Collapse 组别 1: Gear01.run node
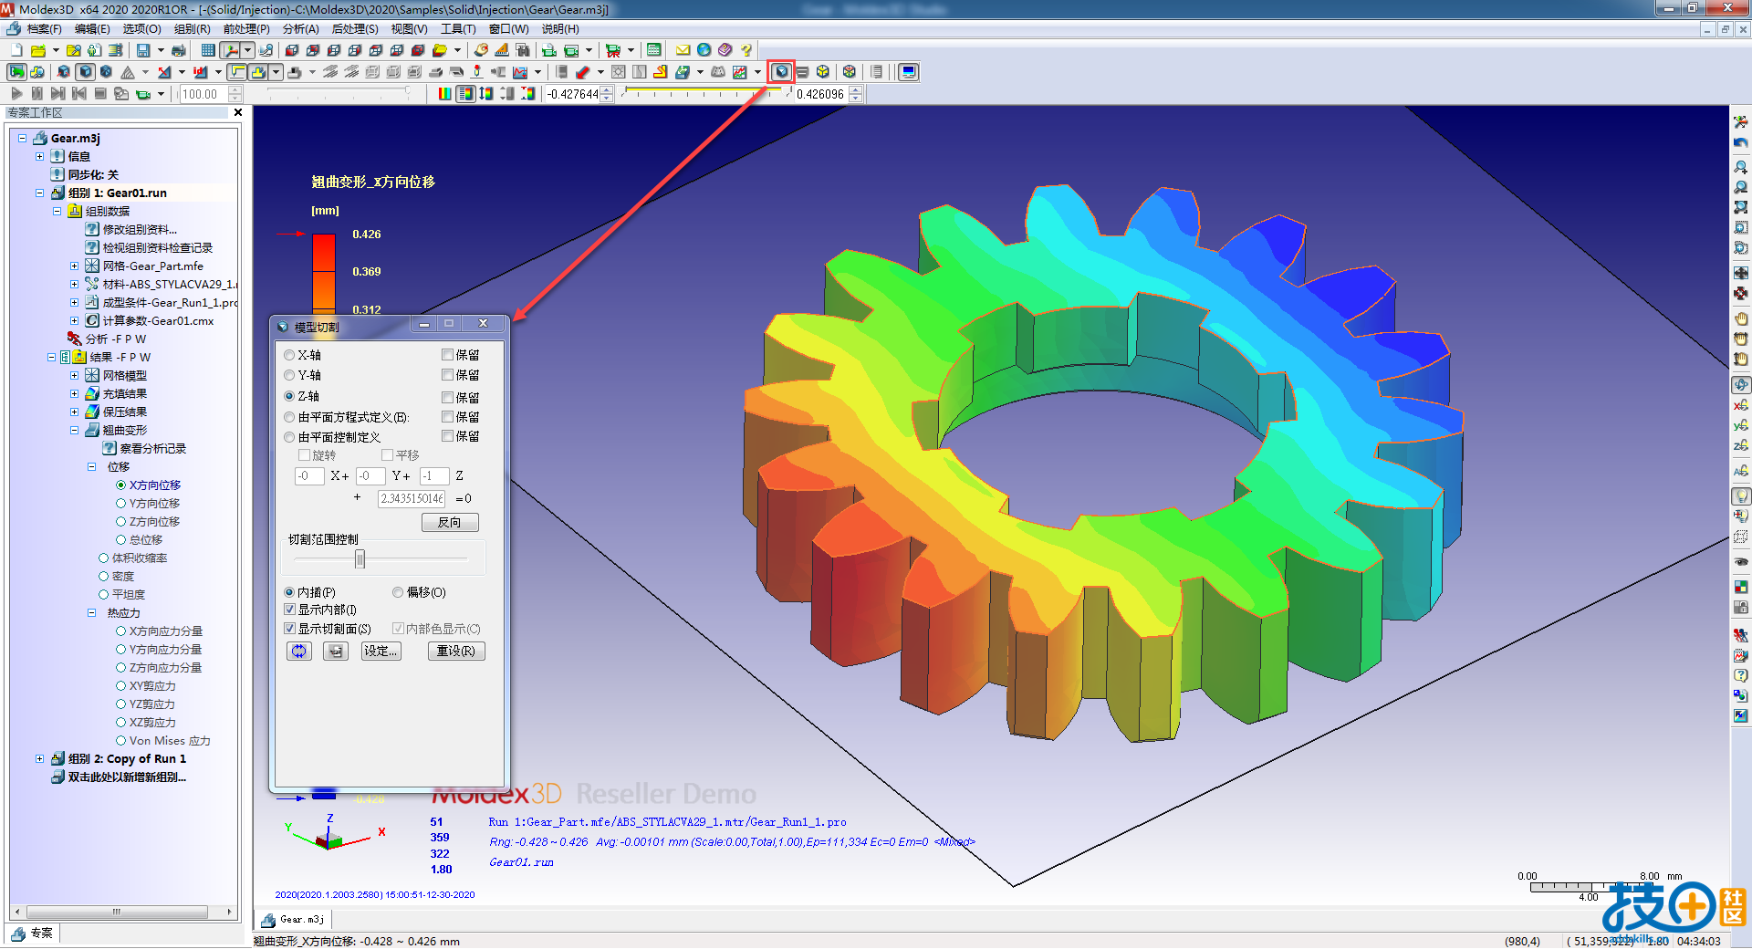The width and height of the screenshot is (1752, 949). (39, 193)
